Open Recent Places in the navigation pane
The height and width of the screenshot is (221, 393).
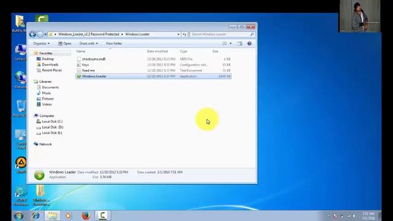tap(52, 71)
